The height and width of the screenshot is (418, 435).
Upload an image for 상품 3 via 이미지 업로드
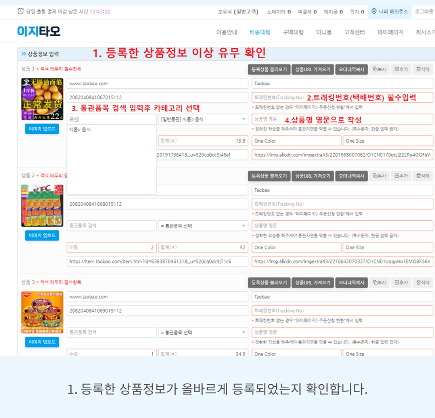[x=42, y=342]
